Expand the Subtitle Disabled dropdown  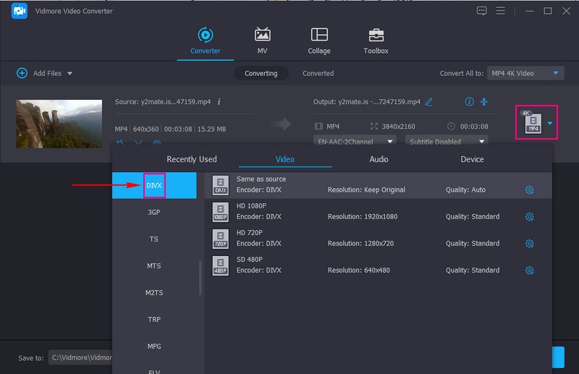coord(445,142)
